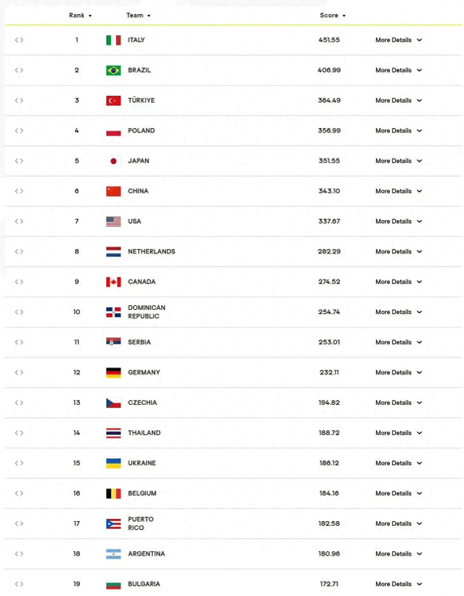Sort the table by Score column
This screenshot has width=464, height=596.
[333, 16]
